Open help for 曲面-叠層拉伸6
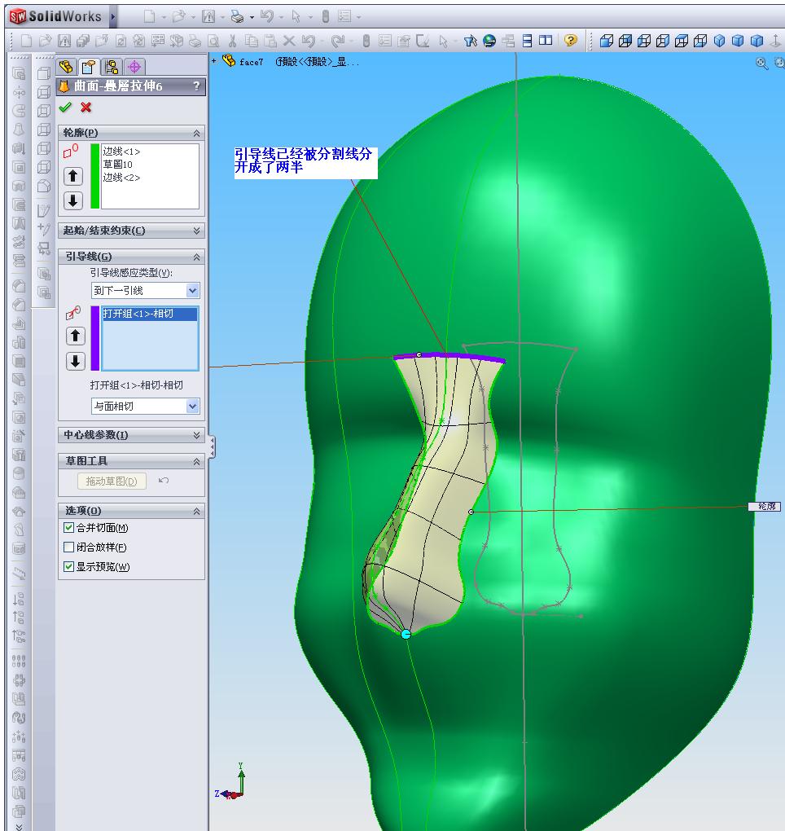This screenshot has width=785, height=831. pos(196,86)
